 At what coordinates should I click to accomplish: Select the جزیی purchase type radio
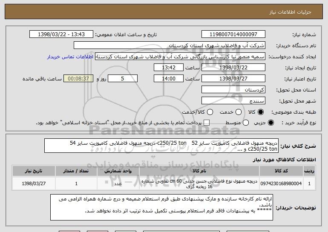(x=270, y=123)
